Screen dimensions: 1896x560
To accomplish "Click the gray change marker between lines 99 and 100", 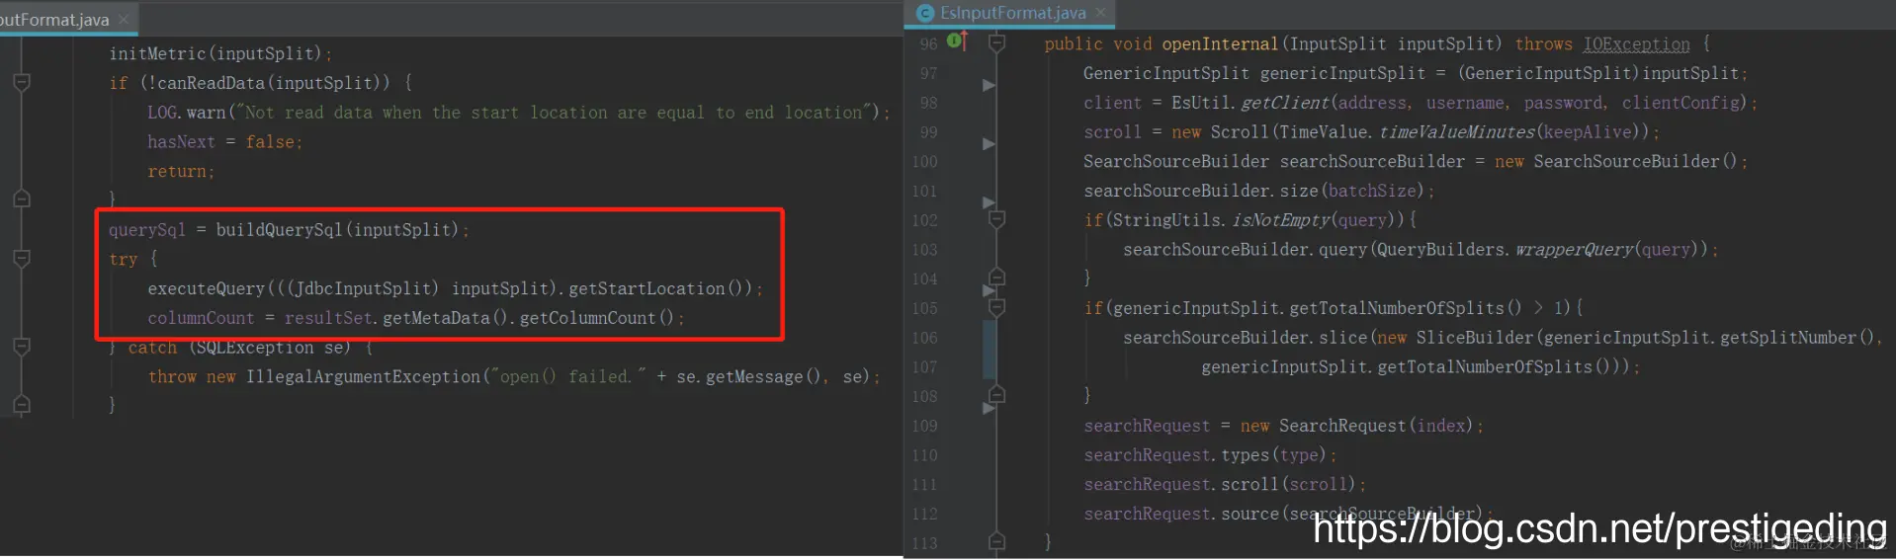I will pos(989,144).
